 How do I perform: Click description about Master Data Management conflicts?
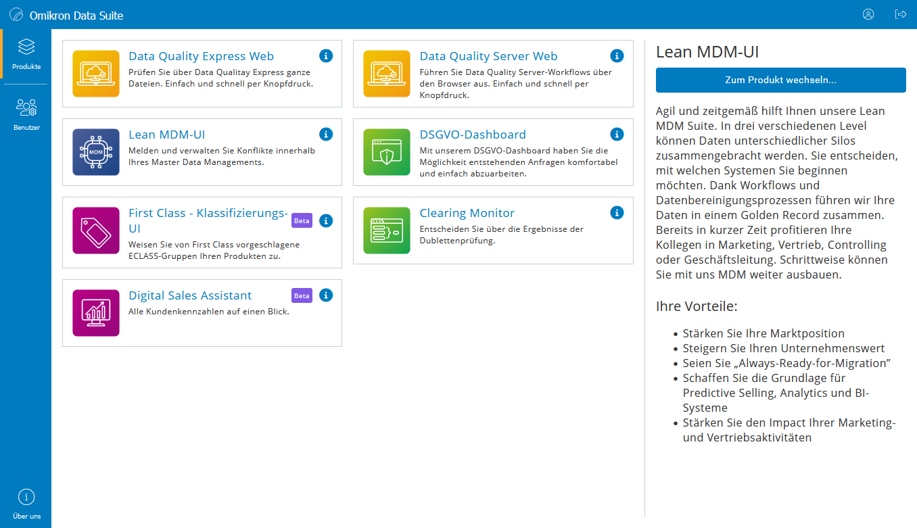click(x=222, y=156)
